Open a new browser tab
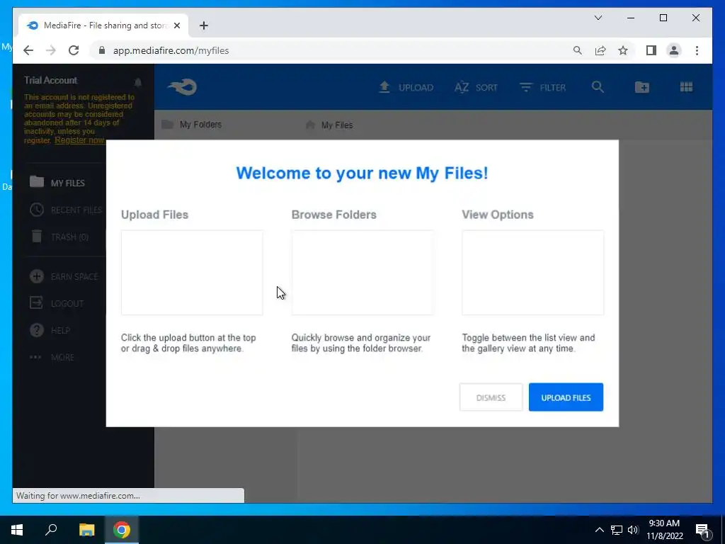Screen dimensions: 725x544 [x=204, y=25]
